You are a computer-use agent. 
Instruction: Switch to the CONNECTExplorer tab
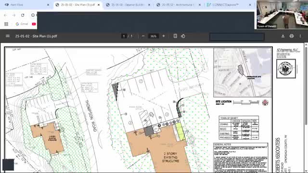229,5
